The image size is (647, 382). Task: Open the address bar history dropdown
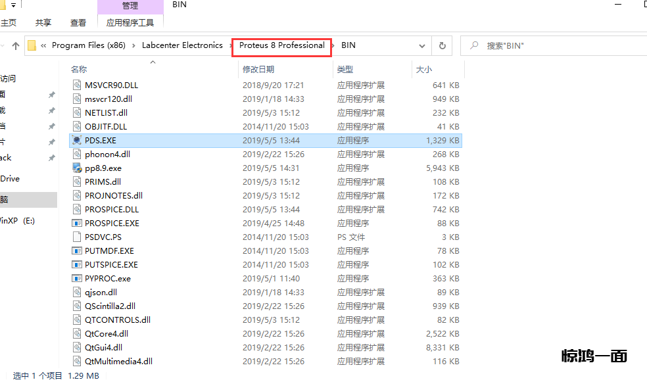point(422,46)
